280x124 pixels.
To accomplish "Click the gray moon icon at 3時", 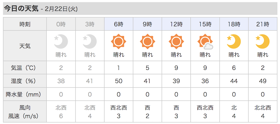I will point(90,42).
